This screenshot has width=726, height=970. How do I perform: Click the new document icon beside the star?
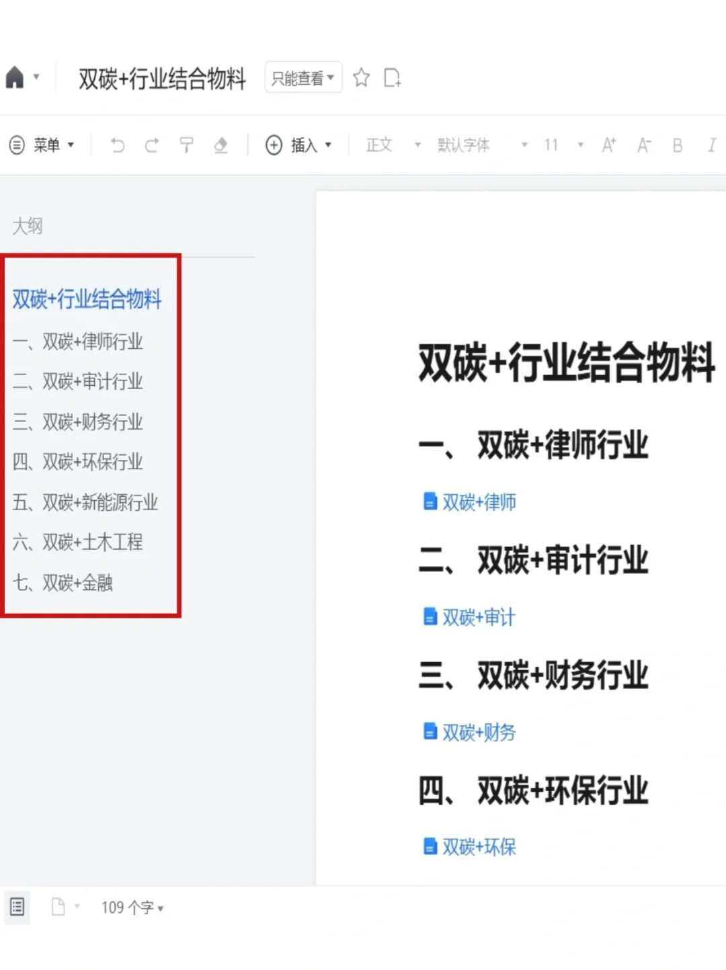(x=392, y=78)
